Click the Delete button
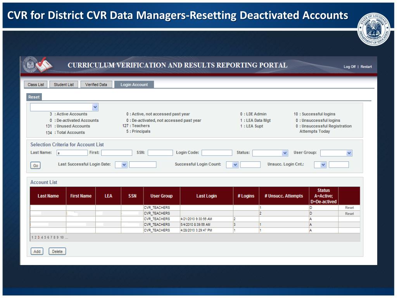397x298 pixels. click(57, 251)
